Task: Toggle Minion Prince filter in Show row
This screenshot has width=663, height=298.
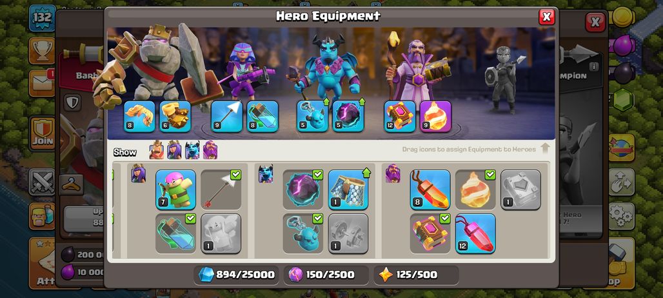Action: click(192, 150)
